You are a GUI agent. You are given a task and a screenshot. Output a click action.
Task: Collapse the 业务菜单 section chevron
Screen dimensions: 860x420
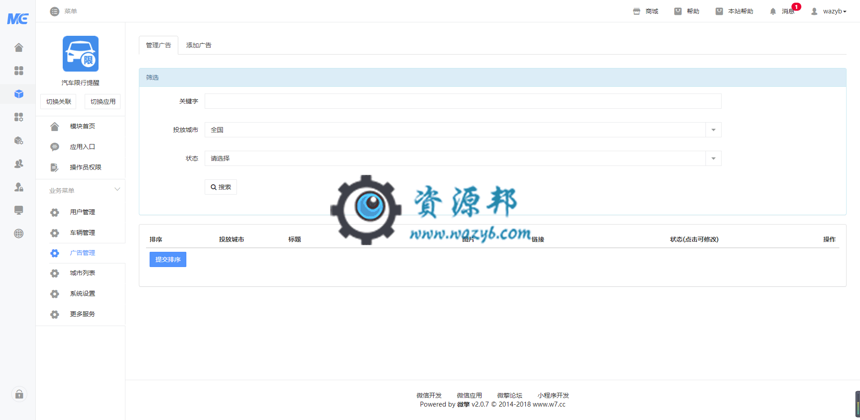point(117,190)
